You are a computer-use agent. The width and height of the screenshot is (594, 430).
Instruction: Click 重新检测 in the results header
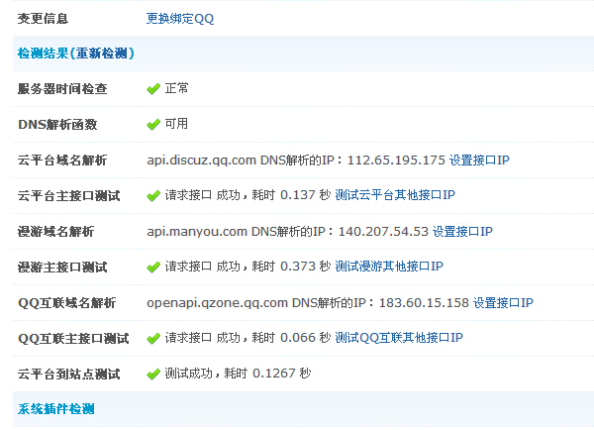tap(102, 54)
